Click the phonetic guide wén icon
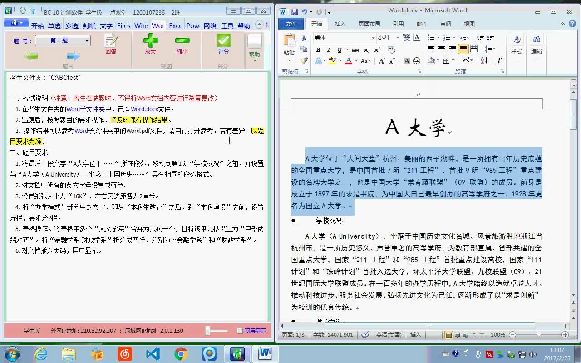Image resolution: width=581 pixels, height=363 pixels. 407,37
